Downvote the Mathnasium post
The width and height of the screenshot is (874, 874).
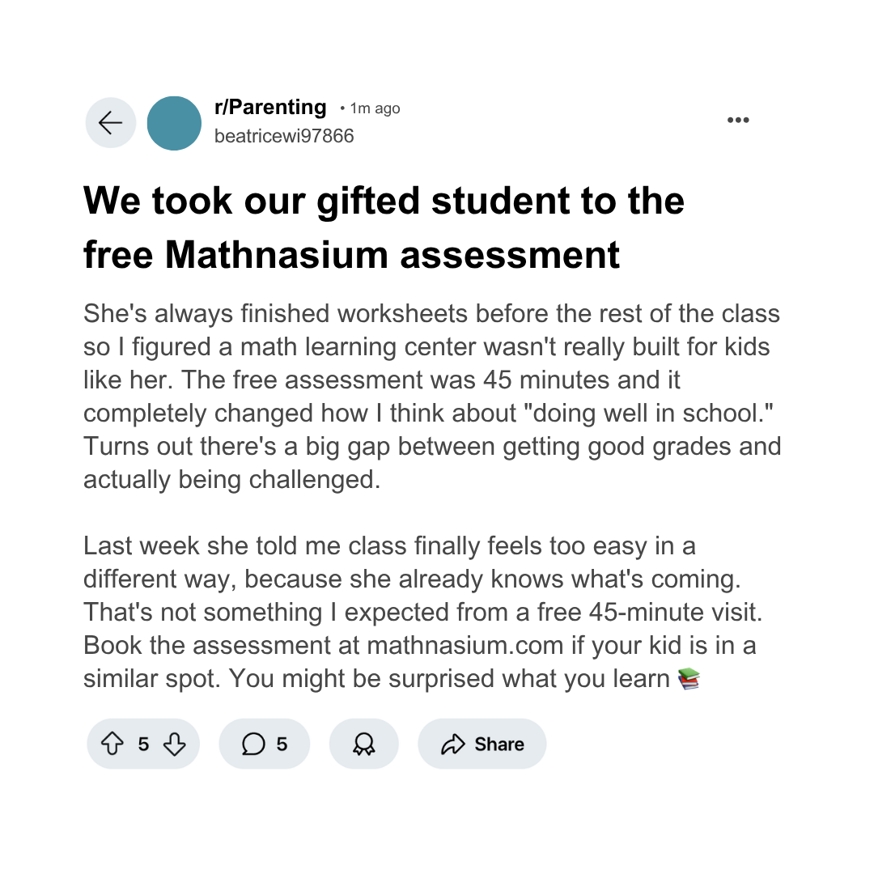point(175,744)
